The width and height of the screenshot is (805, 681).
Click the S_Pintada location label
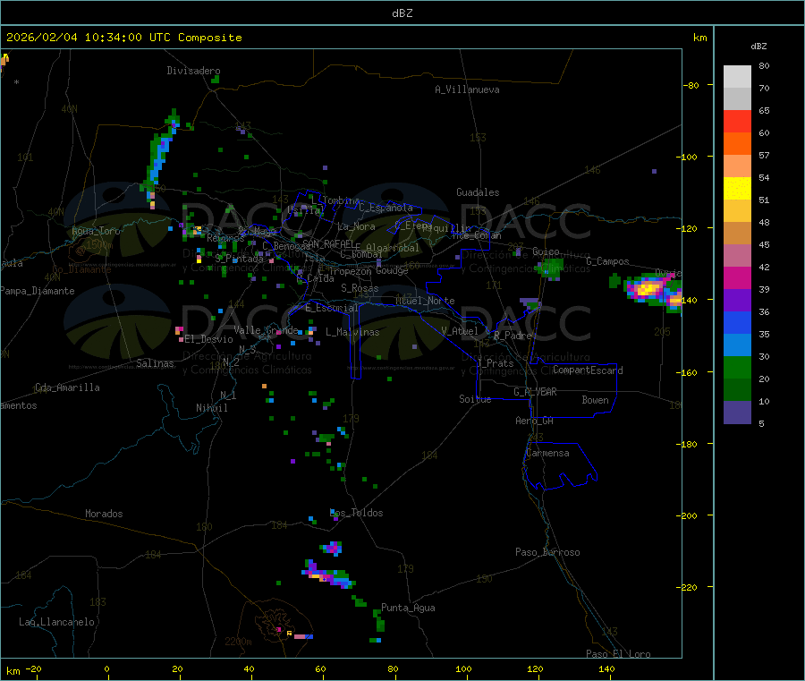[239, 259]
